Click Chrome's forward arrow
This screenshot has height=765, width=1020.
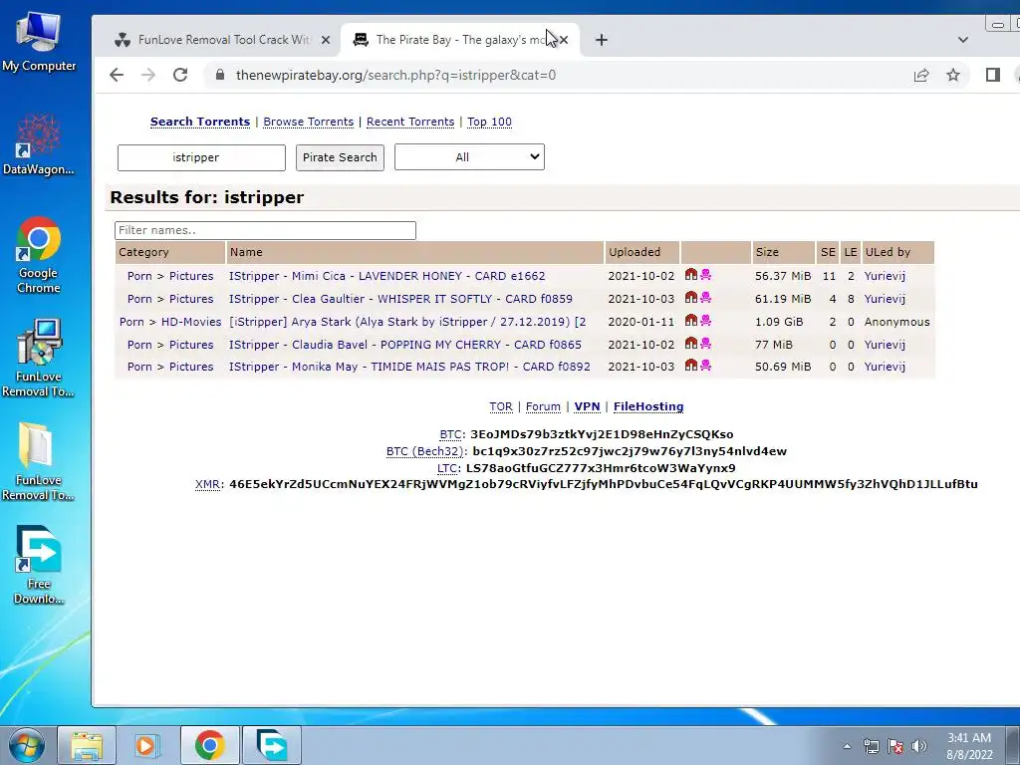[x=148, y=75]
